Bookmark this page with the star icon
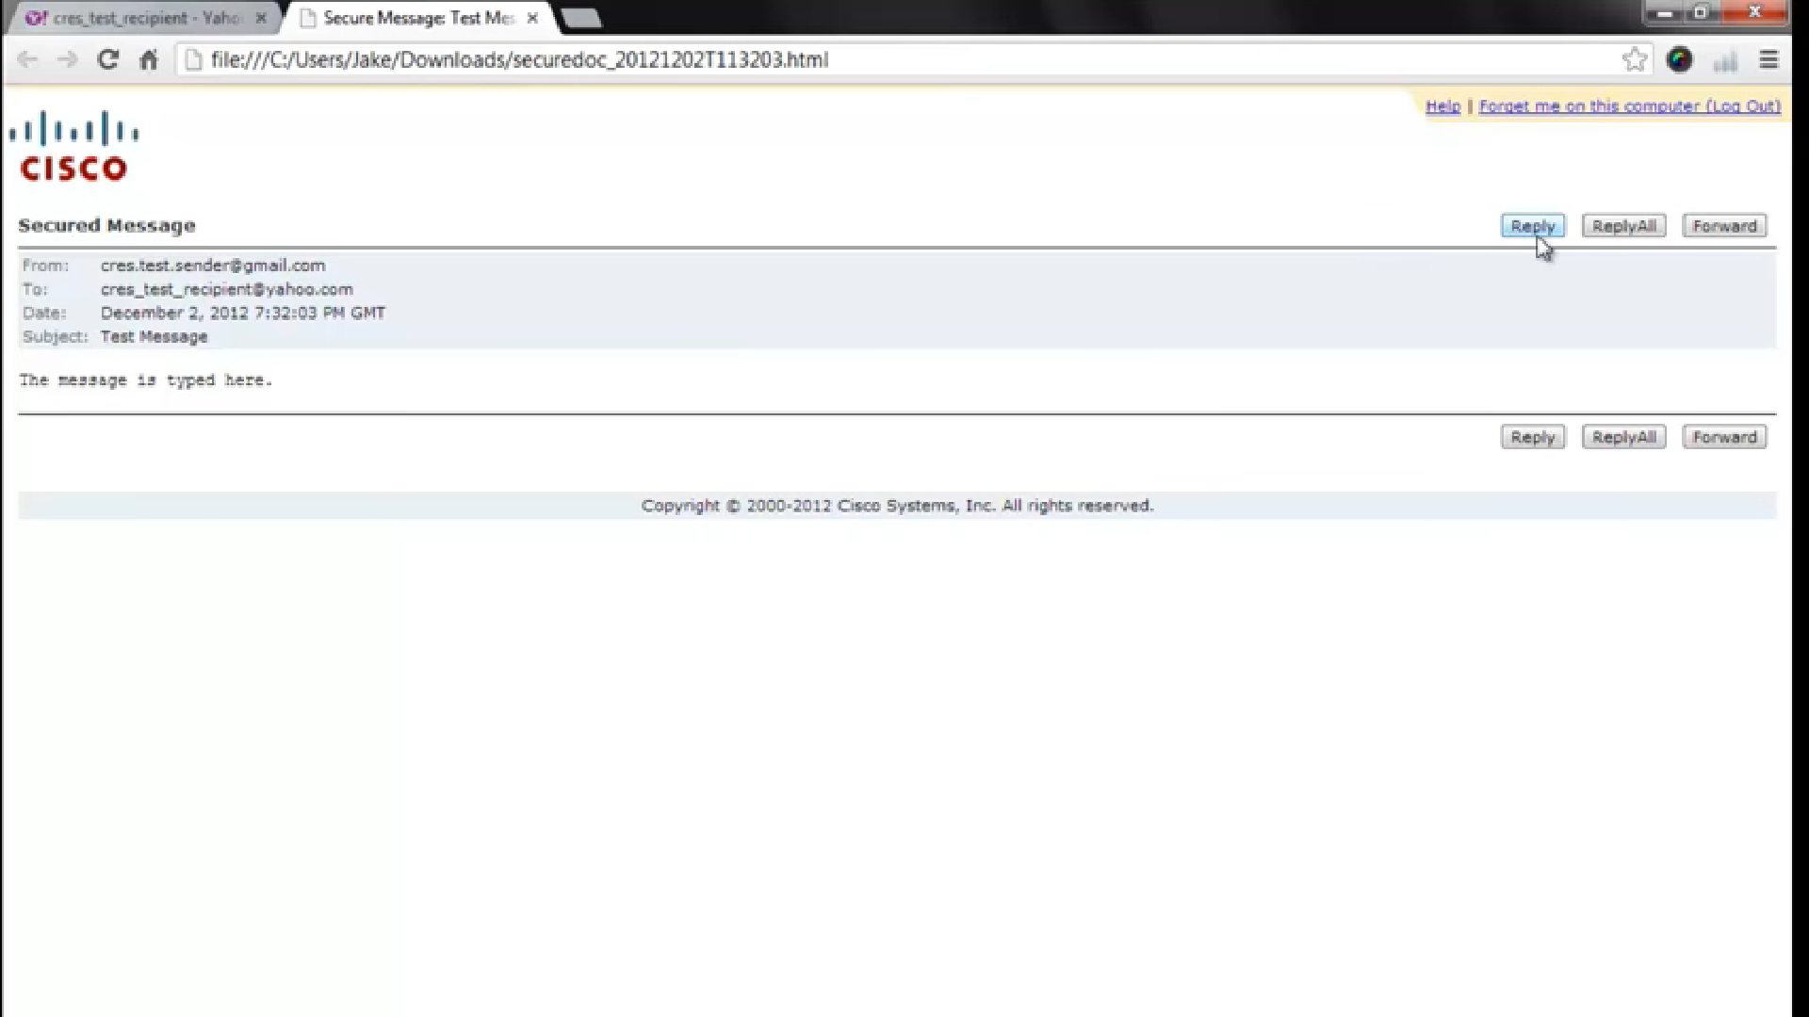Screen dimensions: 1809x1017 pyautogui.click(x=1635, y=59)
